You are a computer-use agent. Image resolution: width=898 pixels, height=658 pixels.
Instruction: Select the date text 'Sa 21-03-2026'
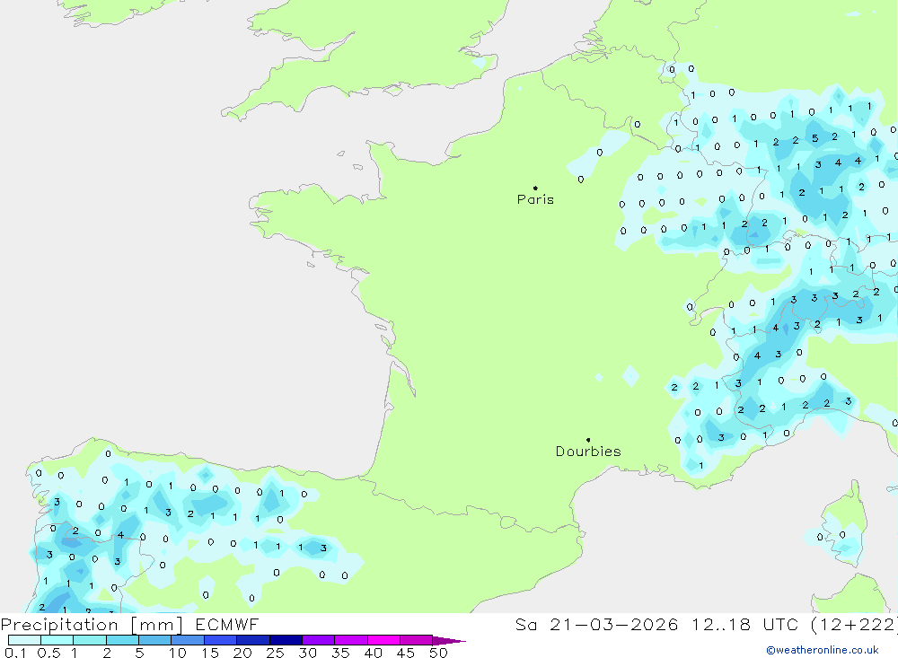[597, 625]
